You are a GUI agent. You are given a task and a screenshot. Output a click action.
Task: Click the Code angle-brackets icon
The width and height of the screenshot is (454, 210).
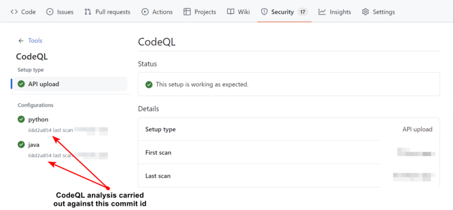(x=14, y=12)
